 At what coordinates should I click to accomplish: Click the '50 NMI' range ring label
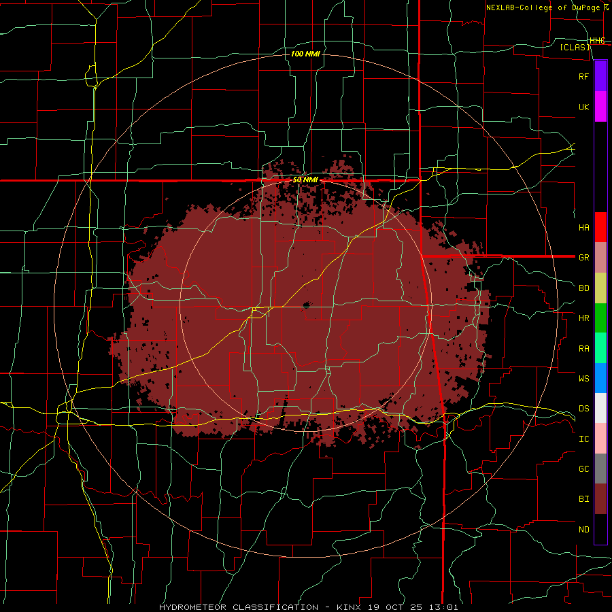305,180
